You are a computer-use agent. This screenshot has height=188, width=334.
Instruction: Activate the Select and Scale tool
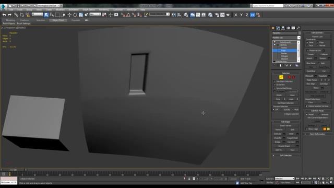click(81, 15)
